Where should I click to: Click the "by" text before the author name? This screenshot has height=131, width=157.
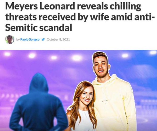(x=18, y=39)
